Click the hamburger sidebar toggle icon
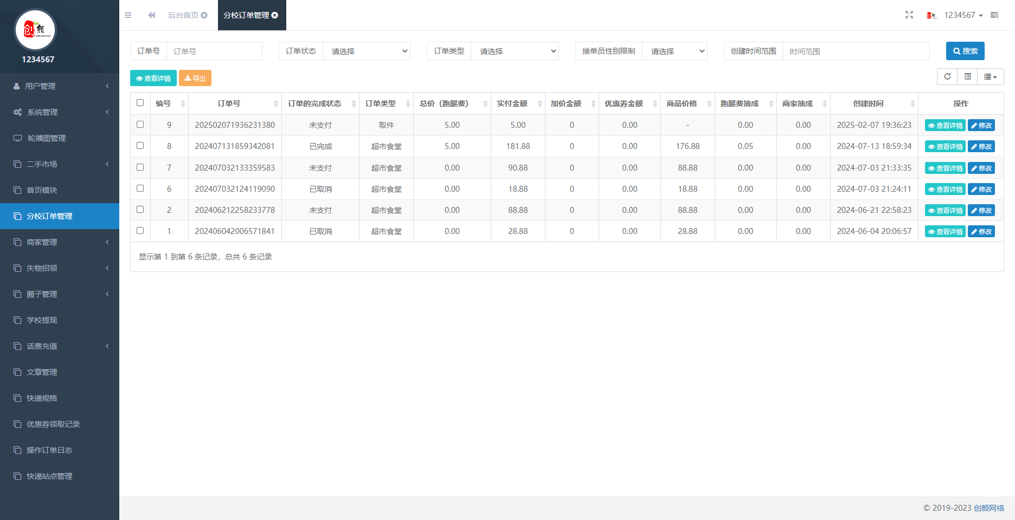 click(x=128, y=15)
